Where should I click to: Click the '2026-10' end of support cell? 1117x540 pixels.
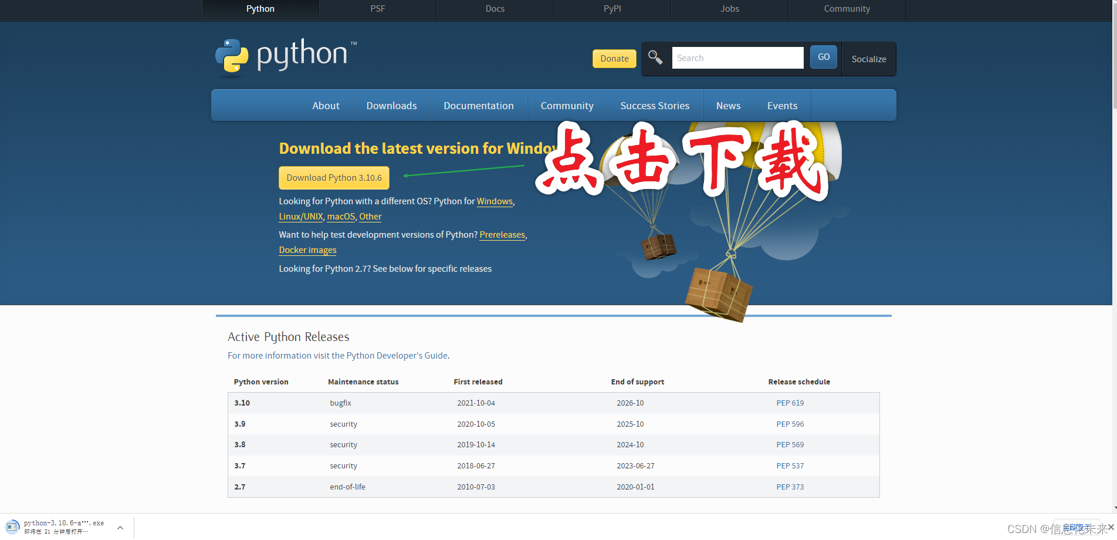tap(630, 403)
